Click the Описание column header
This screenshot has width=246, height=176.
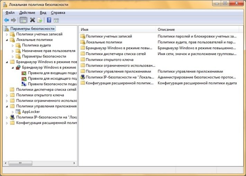(197, 29)
